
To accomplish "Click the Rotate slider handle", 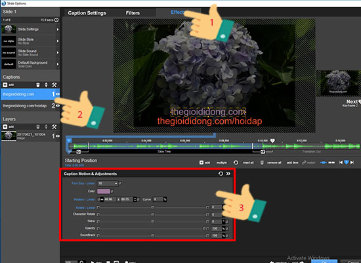I will [x=152, y=207].
